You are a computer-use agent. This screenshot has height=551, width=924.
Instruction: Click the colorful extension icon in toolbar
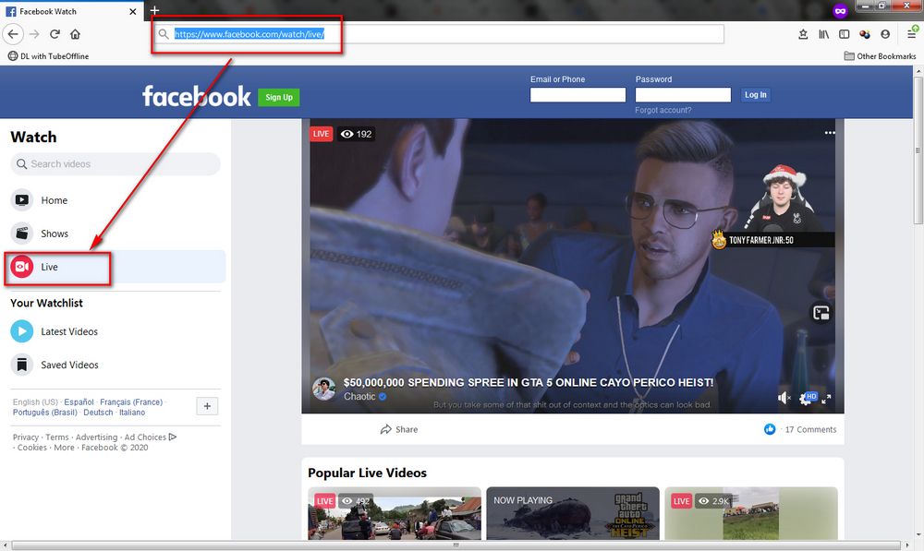coord(865,34)
